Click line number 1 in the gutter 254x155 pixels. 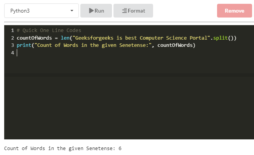(x=13, y=30)
